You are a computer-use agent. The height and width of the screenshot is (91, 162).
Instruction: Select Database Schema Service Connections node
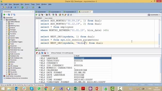pyautogui.click(x=16, y=78)
